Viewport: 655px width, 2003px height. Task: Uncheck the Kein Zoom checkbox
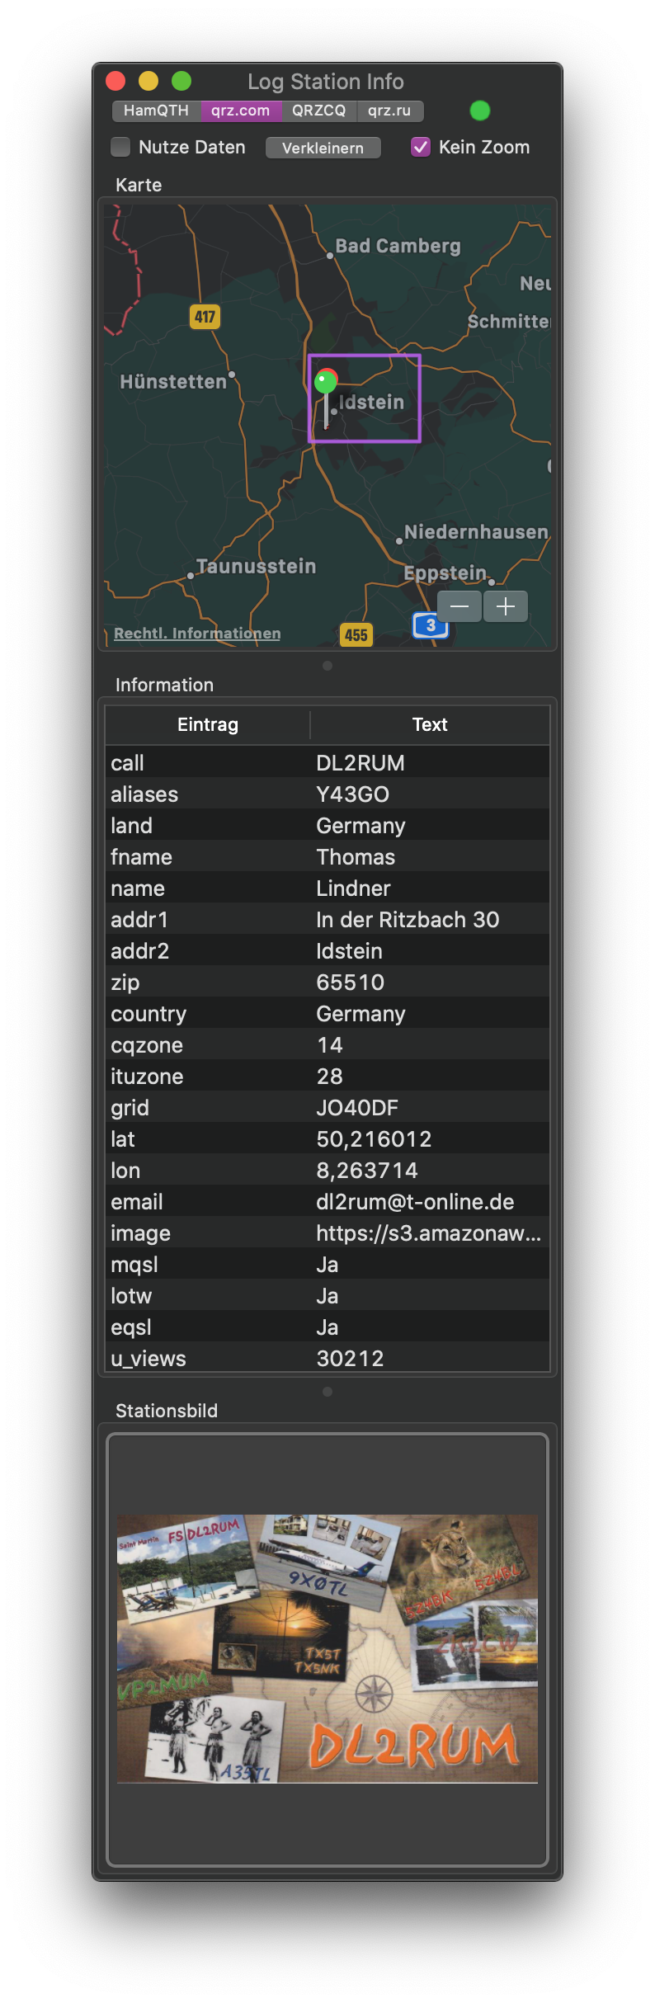pos(421,147)
